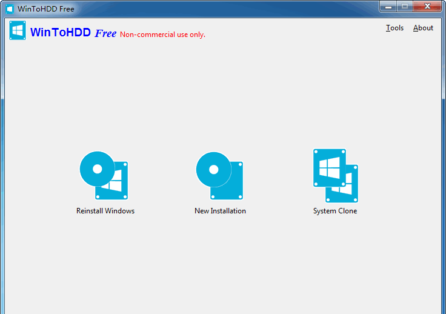Click the New Installation disc and drive icon
The height and width of the screenshot is (314, 446).
[219, 176]
